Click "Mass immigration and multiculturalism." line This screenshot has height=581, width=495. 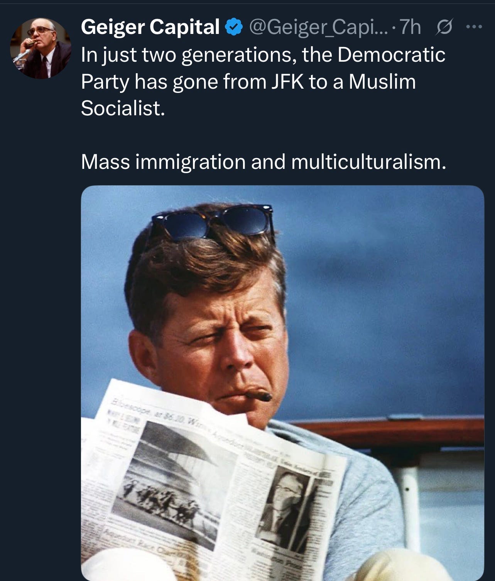coord(264,162)
